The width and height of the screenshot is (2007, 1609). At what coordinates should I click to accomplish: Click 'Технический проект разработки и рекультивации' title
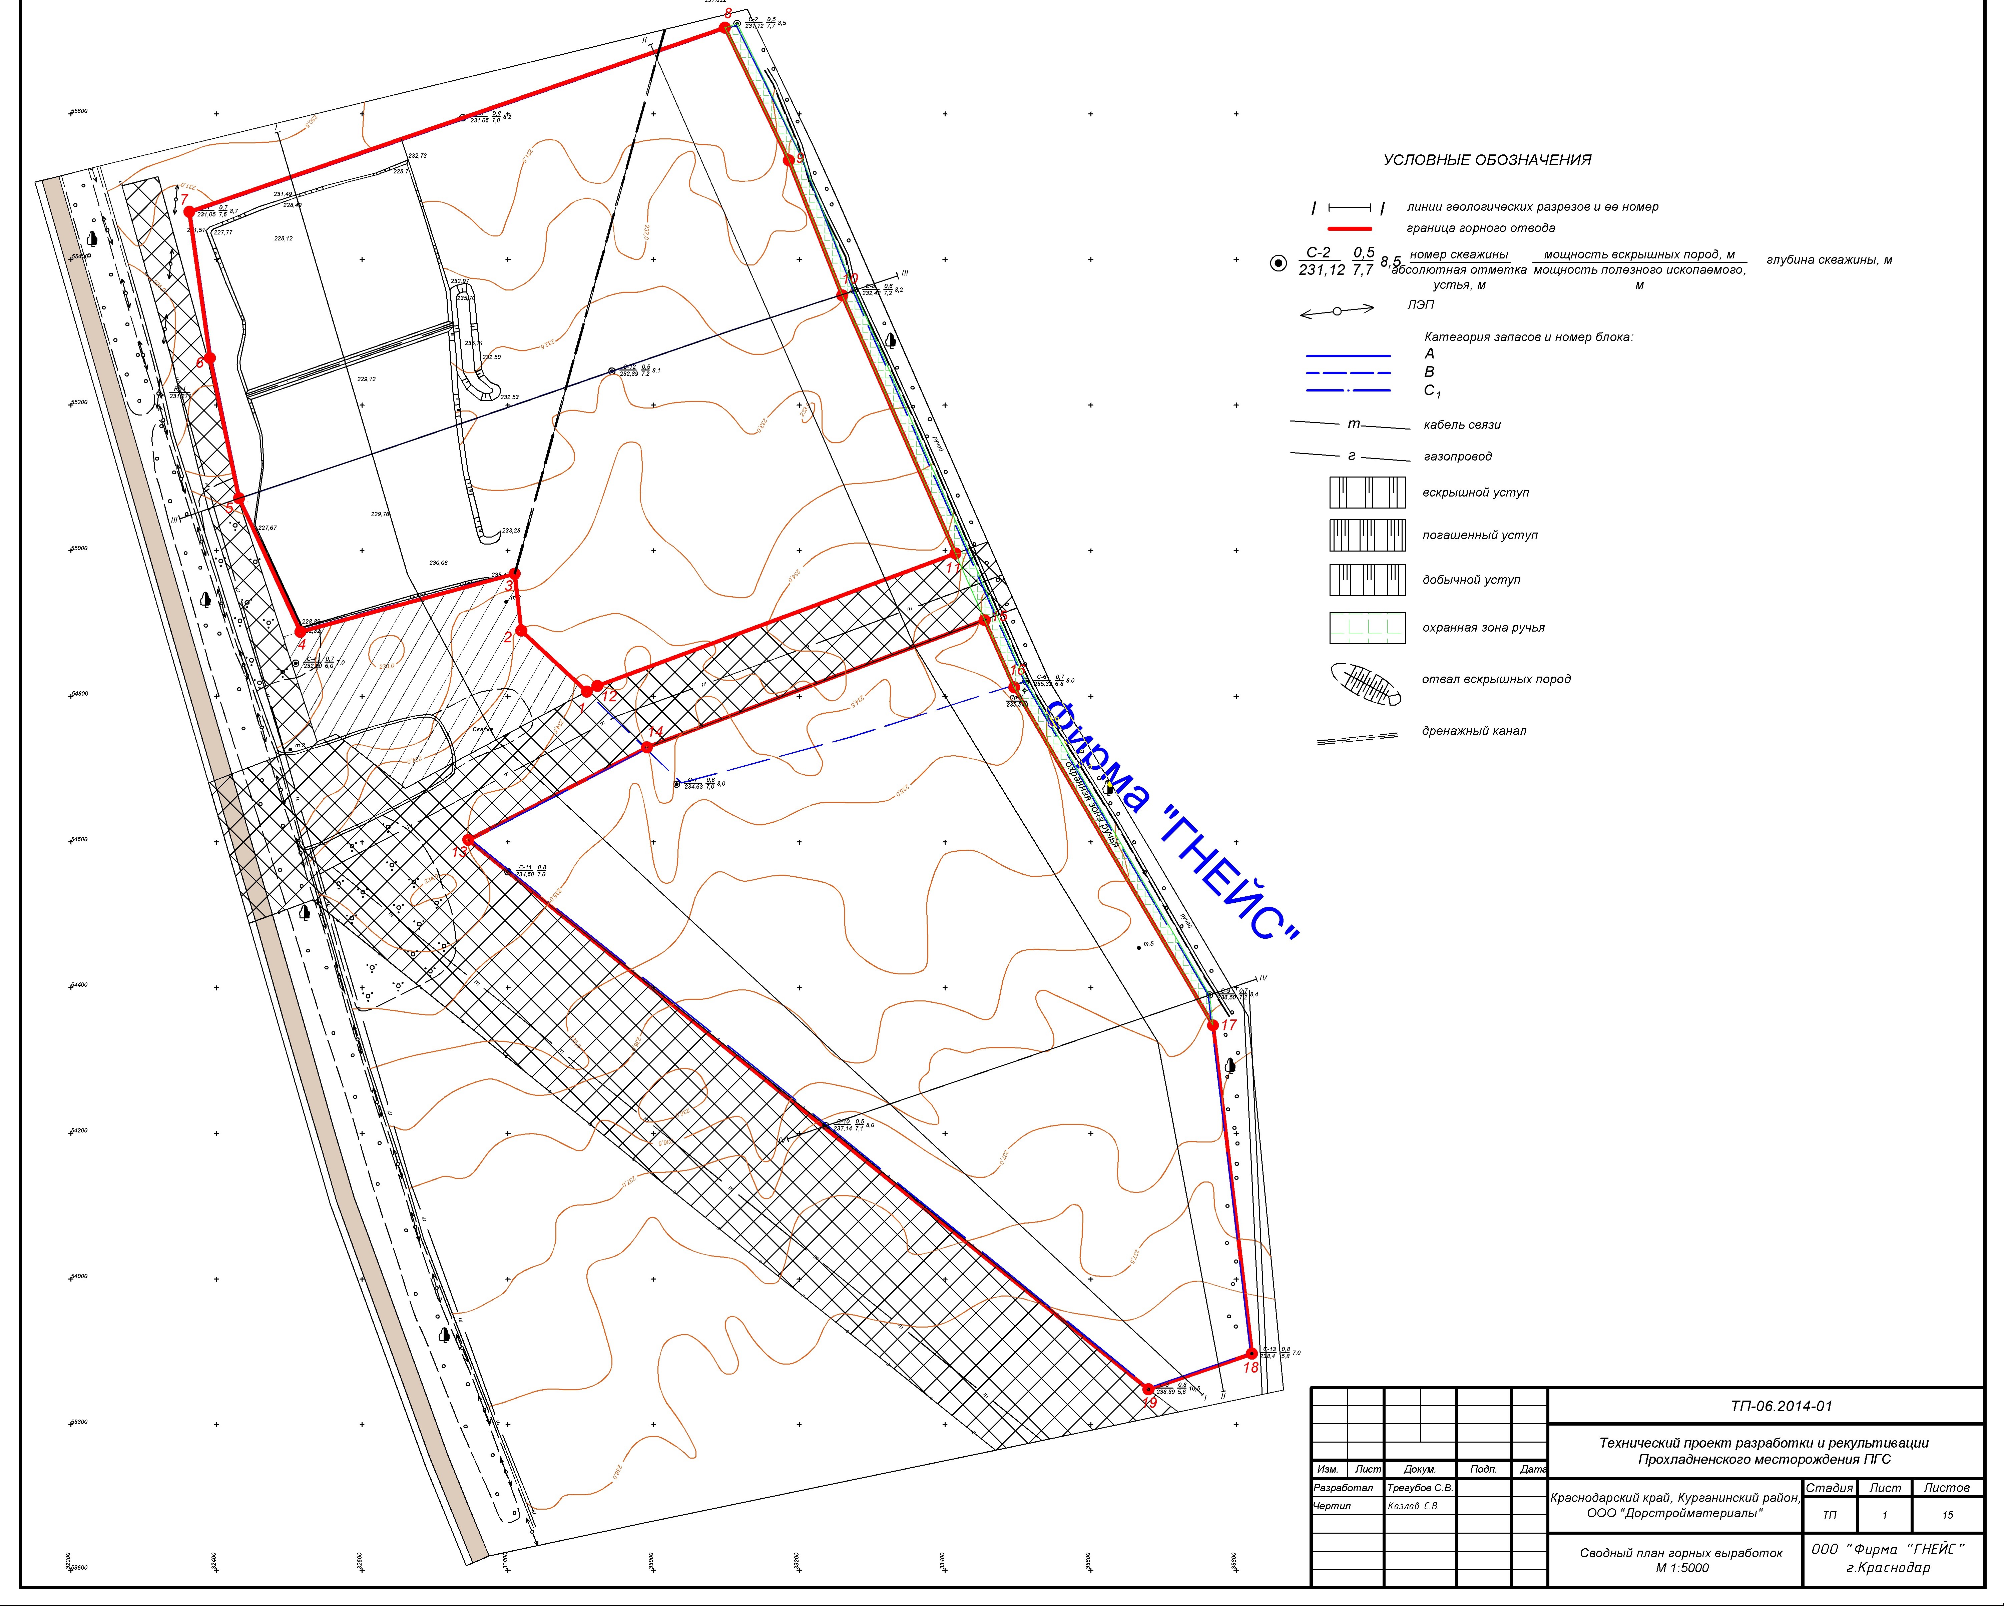(x=1764, y=1443)
